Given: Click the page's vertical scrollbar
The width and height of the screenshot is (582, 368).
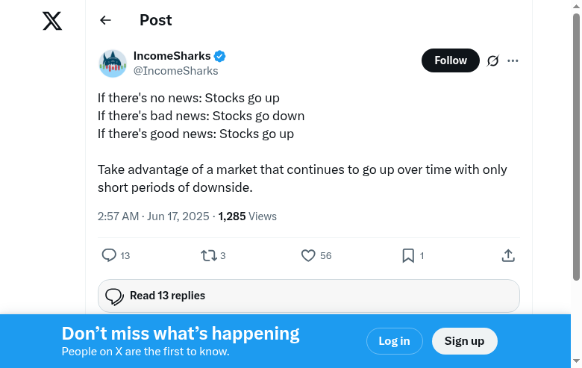Looking at the screenshot, I should pos(576,149).
